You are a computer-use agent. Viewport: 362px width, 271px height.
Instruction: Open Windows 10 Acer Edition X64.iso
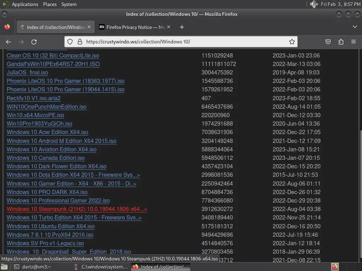point(47,132)
